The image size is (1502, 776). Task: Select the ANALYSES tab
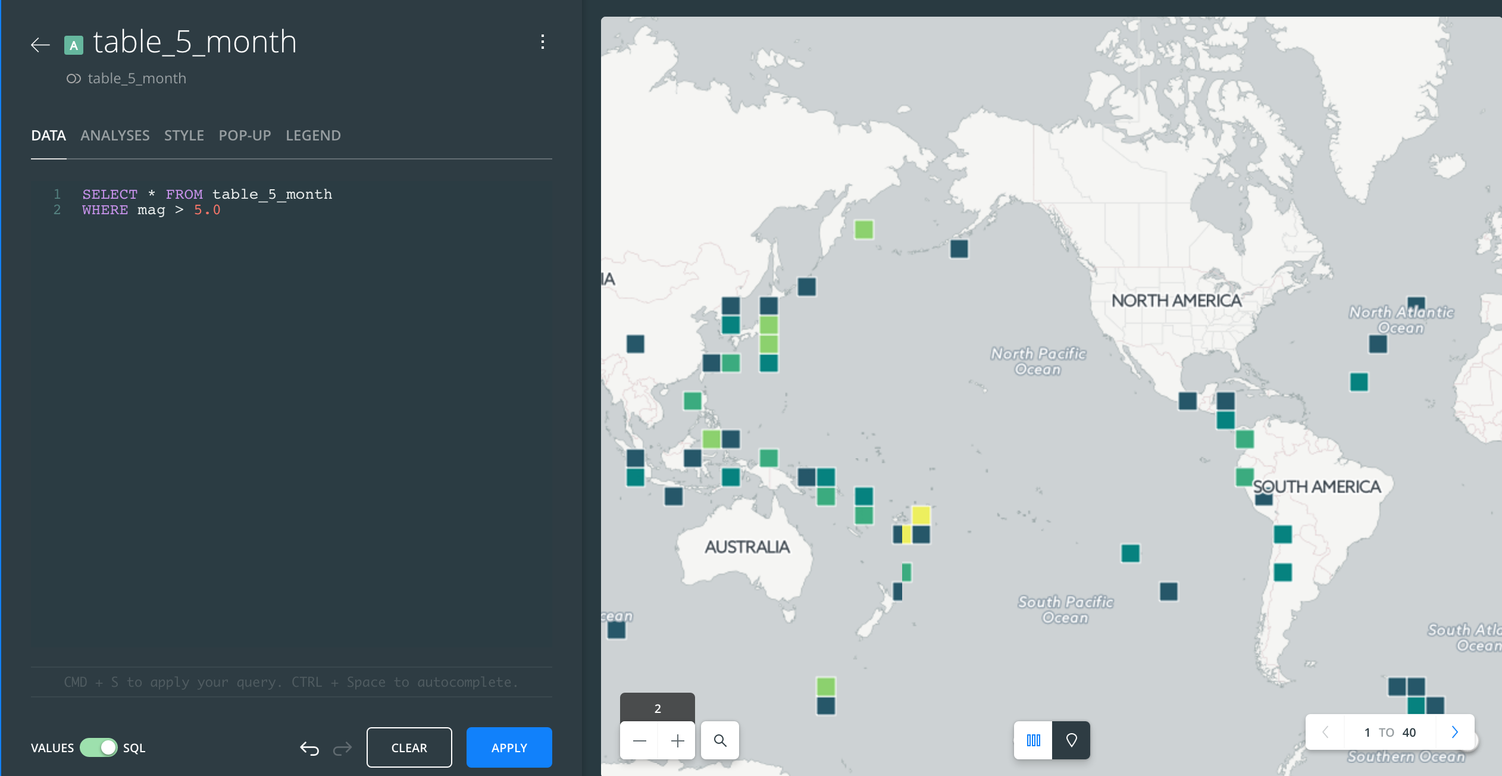coord(115,134)
